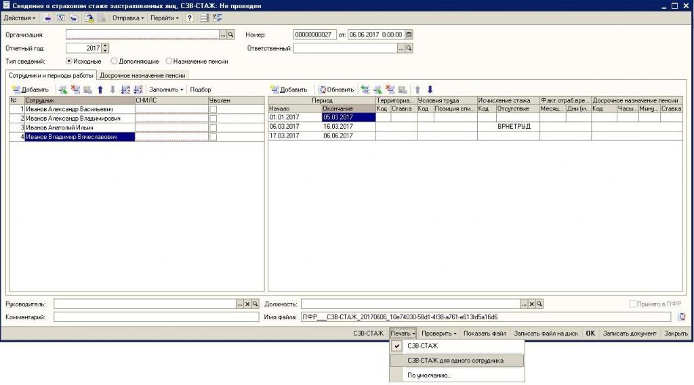Check Уволен for Иванов Александр Васильевич
Image resolution: width=694 pixels, height=385 pixels.
213,108
